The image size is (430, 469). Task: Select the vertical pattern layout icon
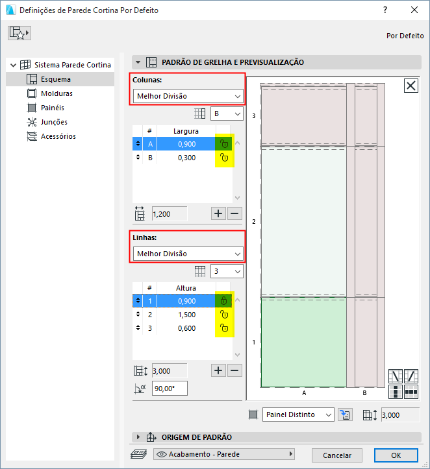396,392
